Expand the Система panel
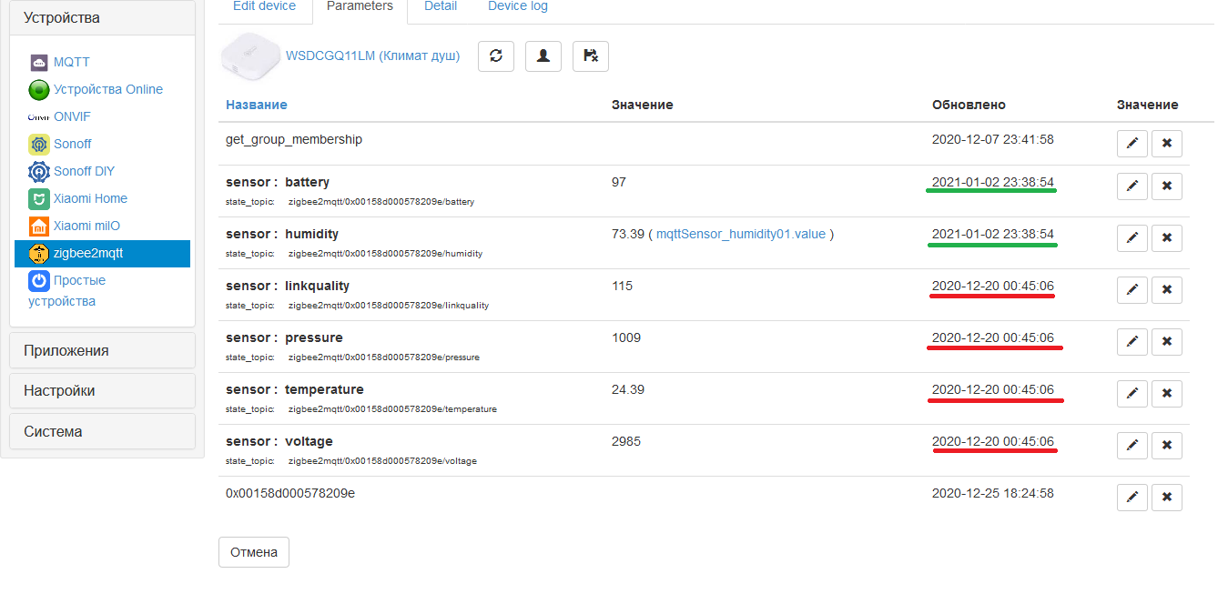Viewport: 1228px width, 604px height. click(x=102, y=431)
